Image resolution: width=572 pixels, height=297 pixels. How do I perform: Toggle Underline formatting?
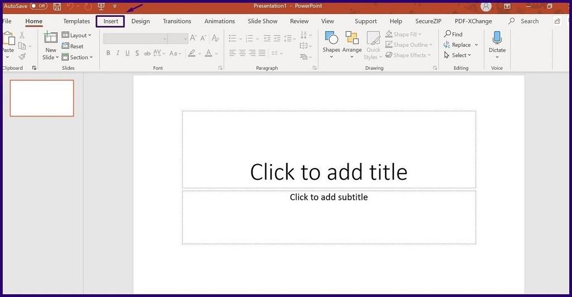[127, 53]
